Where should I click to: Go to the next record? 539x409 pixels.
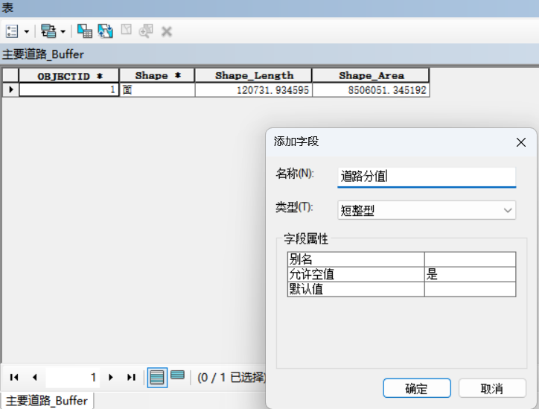(111, 378)
